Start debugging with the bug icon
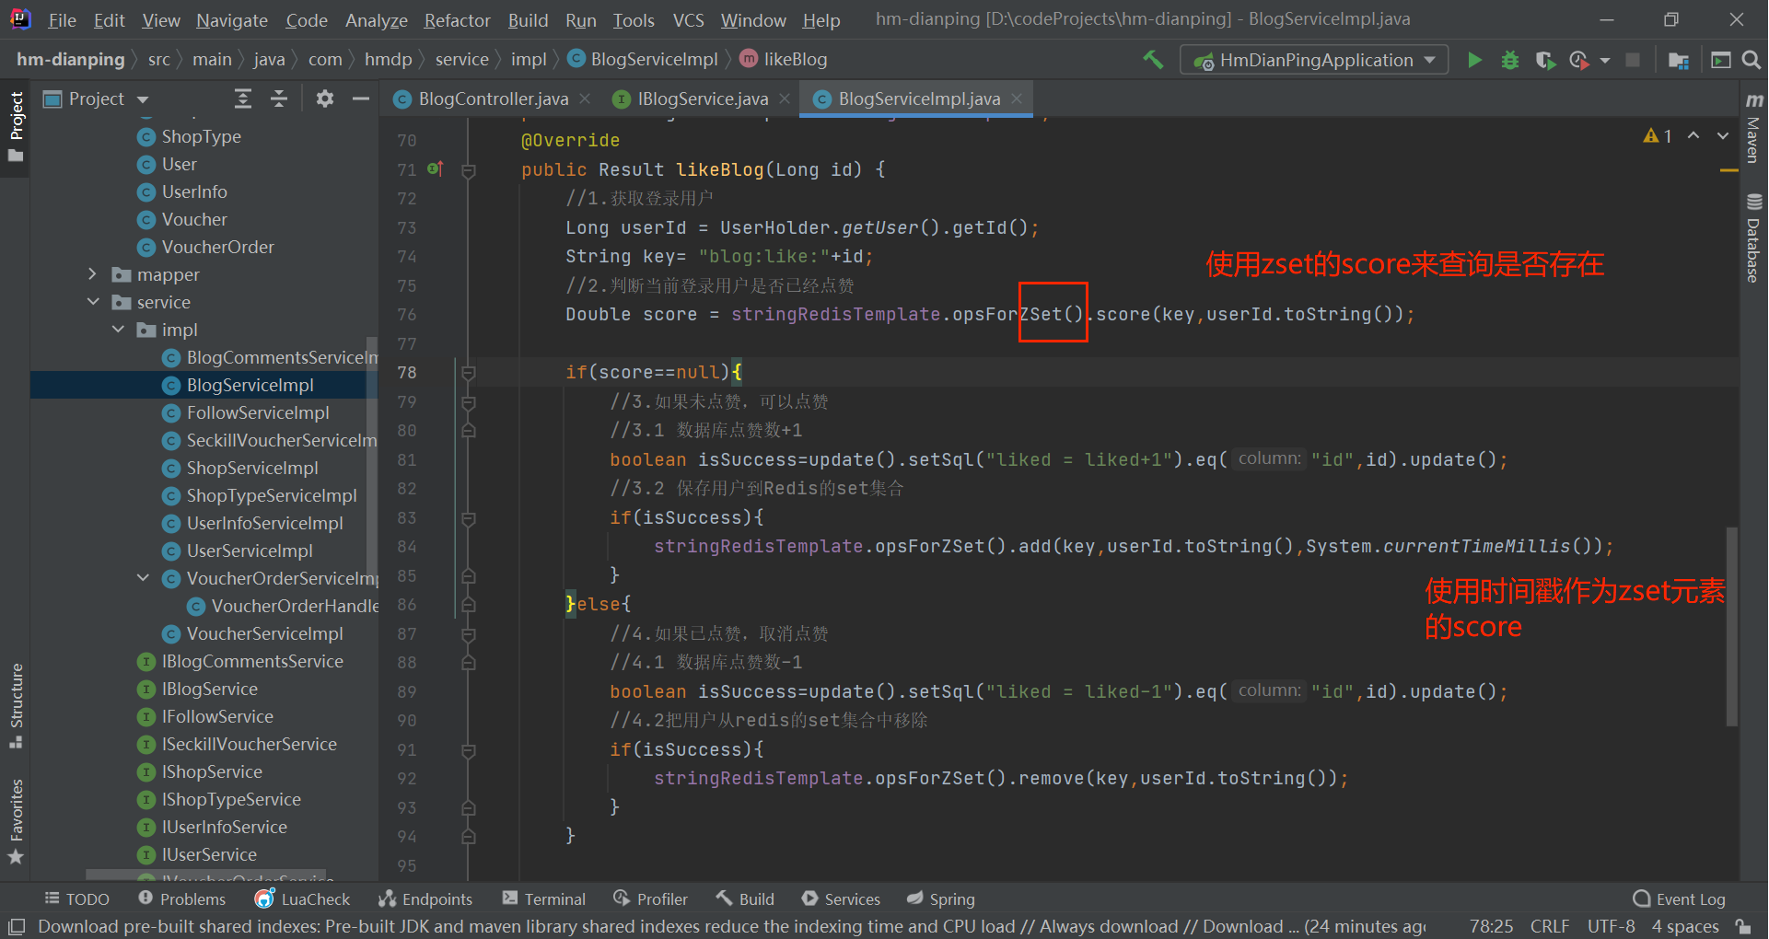 [x=1510, y=60]
